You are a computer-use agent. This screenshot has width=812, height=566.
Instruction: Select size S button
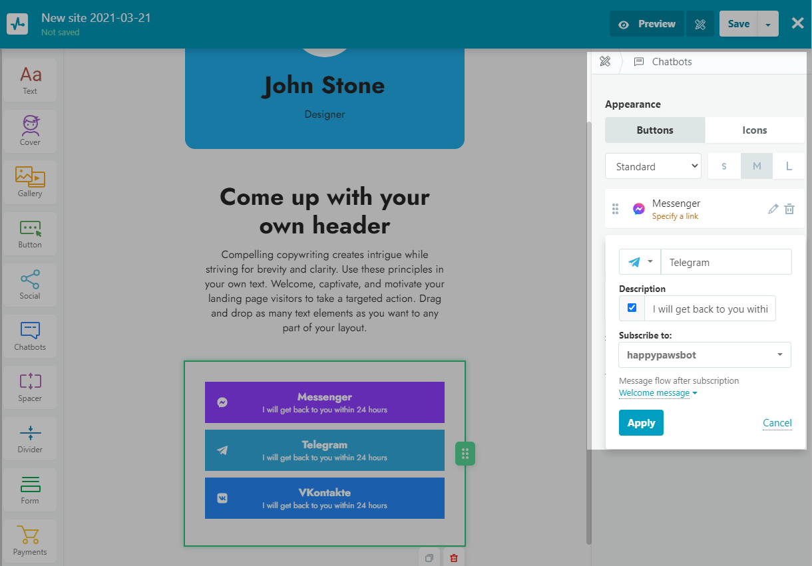[724, 166]
